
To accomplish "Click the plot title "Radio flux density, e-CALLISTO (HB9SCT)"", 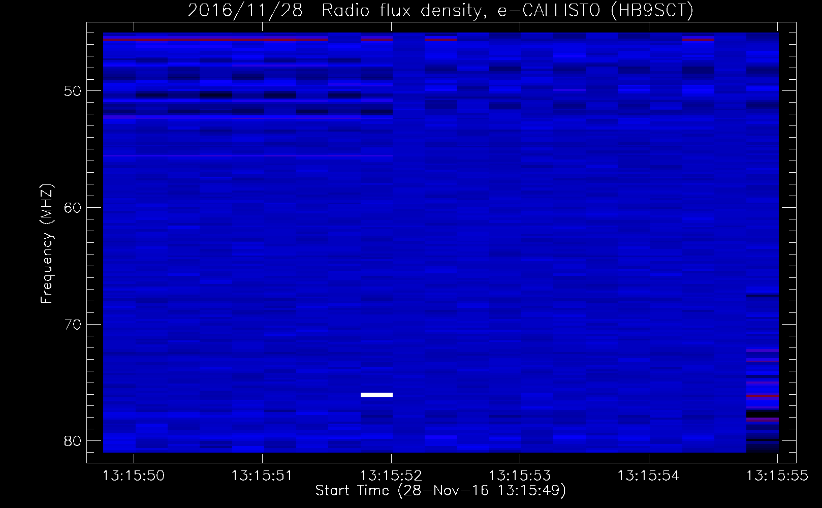I will [x=507, y=11].
